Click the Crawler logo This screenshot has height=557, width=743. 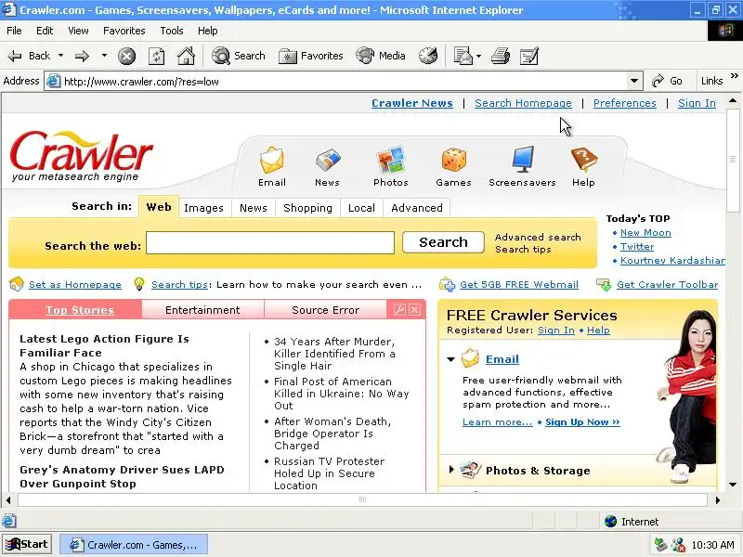[x=80, y=156]
